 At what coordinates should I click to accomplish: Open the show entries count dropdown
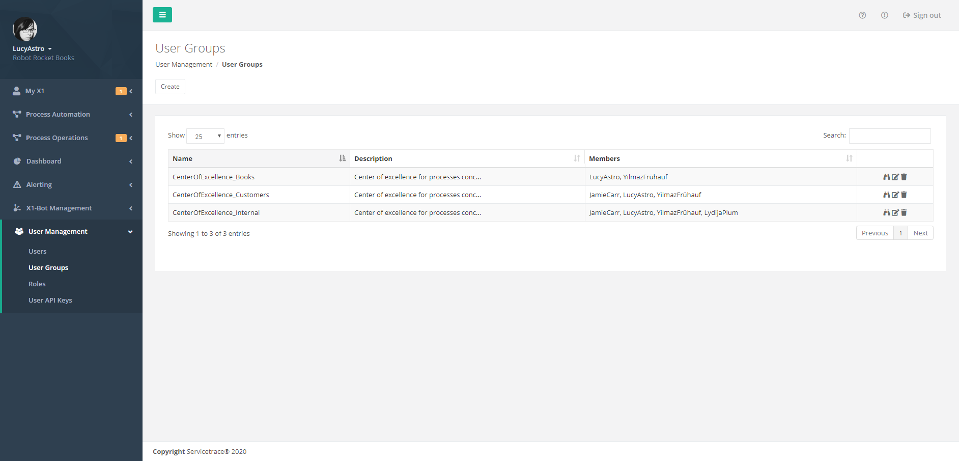(x=205, y=136)
